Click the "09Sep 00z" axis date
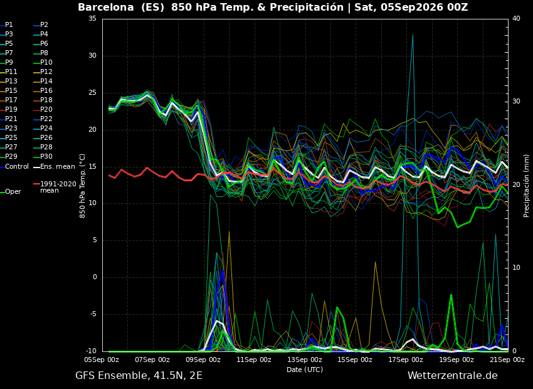 point(203,360)
